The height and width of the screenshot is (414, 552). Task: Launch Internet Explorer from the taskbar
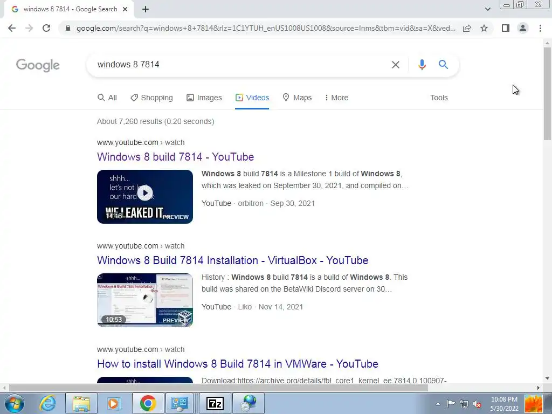pos(47,403)
